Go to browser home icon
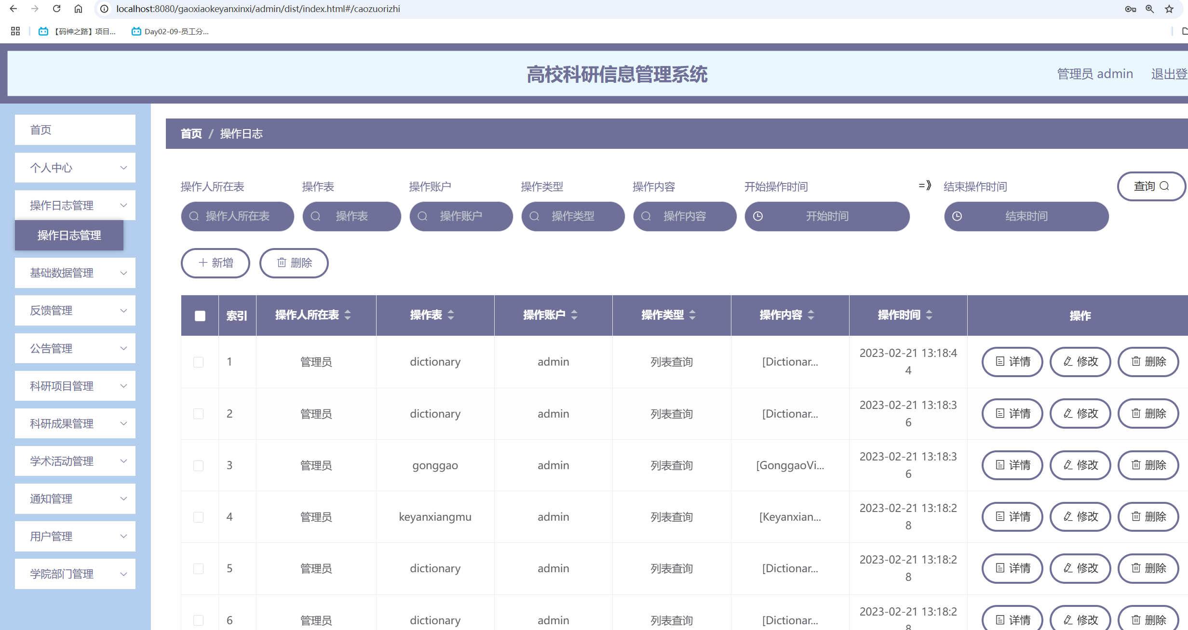 pos(78,9)
